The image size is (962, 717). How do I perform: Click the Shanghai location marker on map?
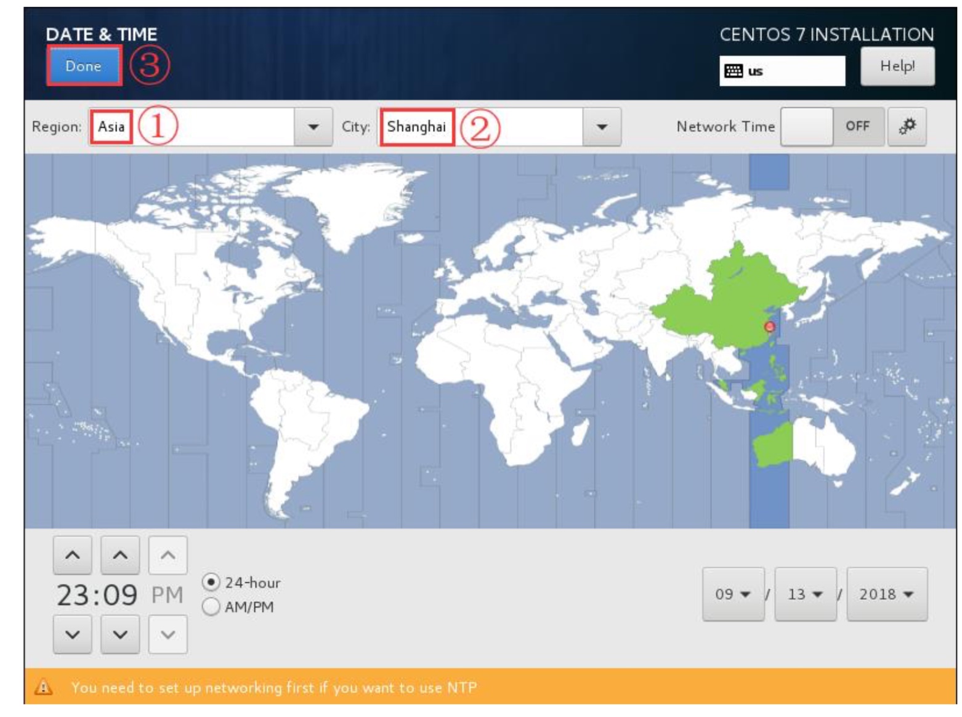(x=769, y=326)
